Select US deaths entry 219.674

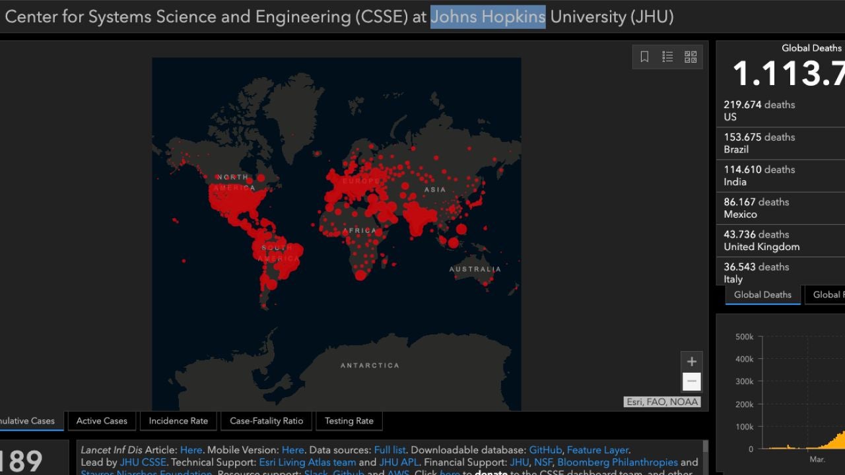tap(780, 111)
